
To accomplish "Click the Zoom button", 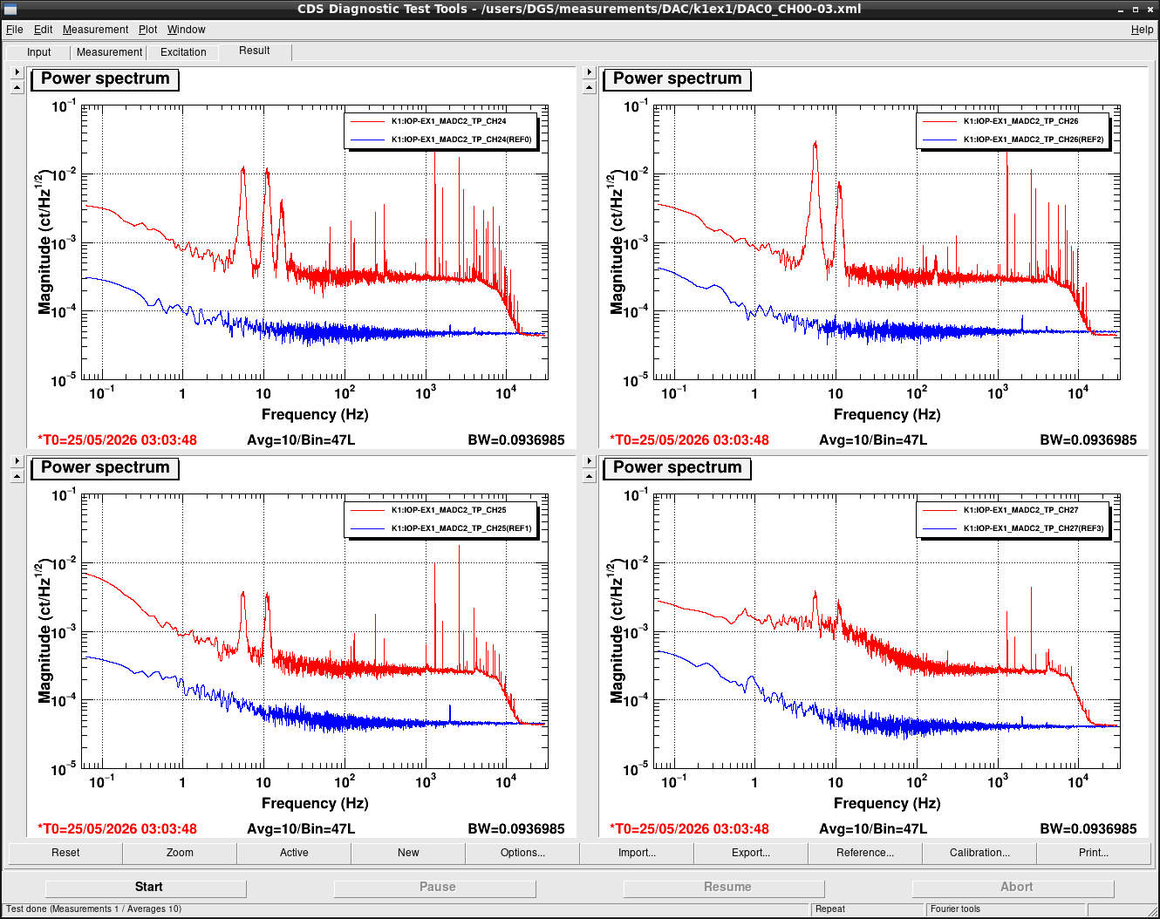I will 180,853.
